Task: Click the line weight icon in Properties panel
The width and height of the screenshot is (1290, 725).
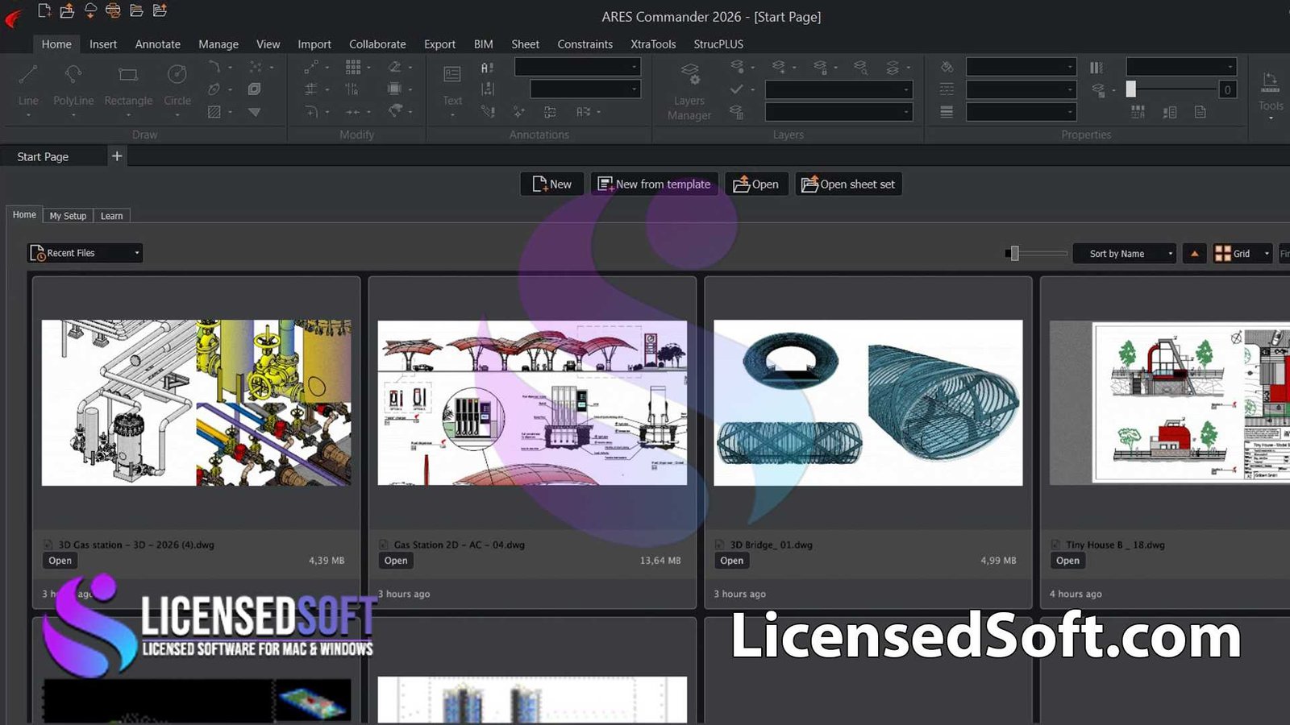Action: pos(947,112)
